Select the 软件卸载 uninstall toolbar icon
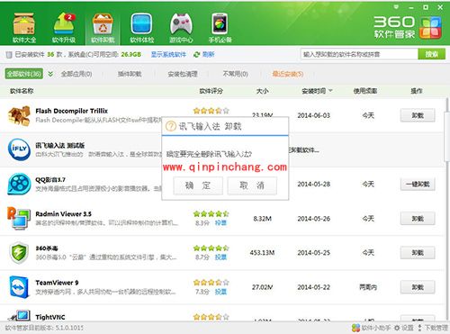The height and width of the screenshot is (334, 450). [x=103, y=28]
